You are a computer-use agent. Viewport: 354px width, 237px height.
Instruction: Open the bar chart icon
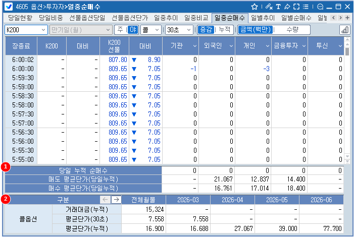click(345, 30)
